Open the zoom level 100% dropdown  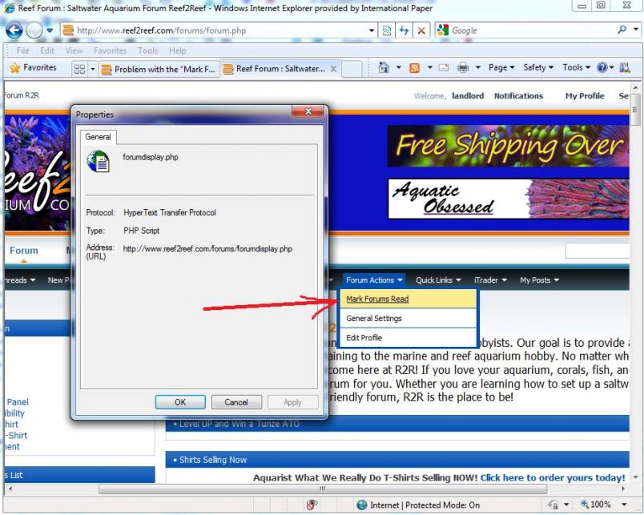pyautogui.click(x=624, y=505)
